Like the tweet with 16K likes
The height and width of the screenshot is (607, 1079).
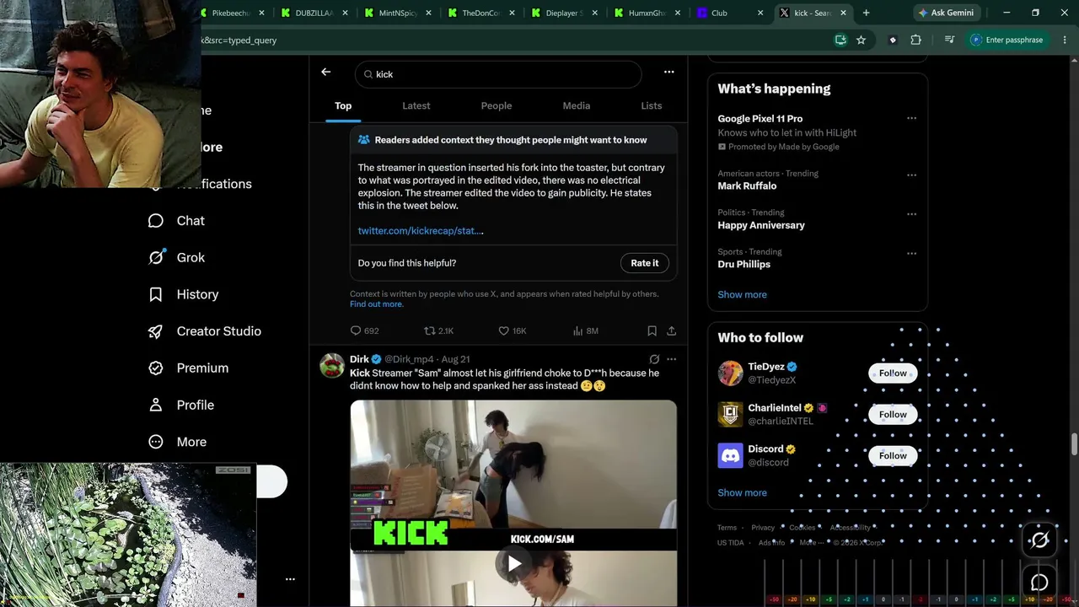click(x=512, y=331)
